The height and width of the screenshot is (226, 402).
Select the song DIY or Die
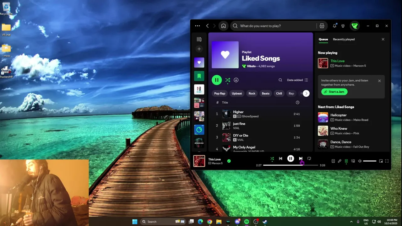(260, 137)
